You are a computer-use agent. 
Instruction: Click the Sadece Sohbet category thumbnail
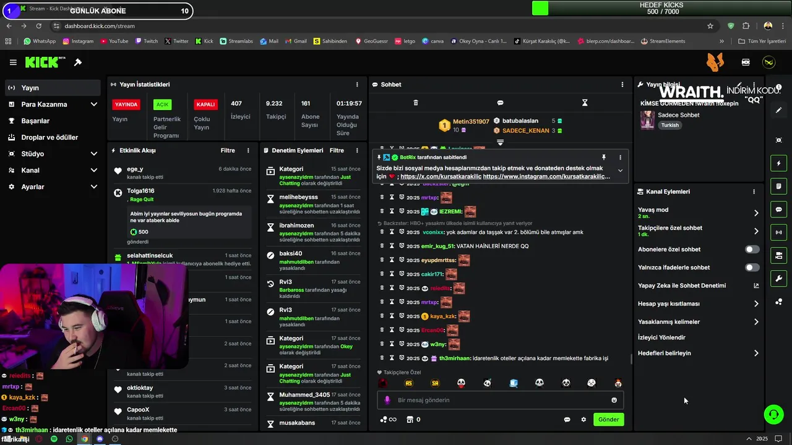(647, 120)
